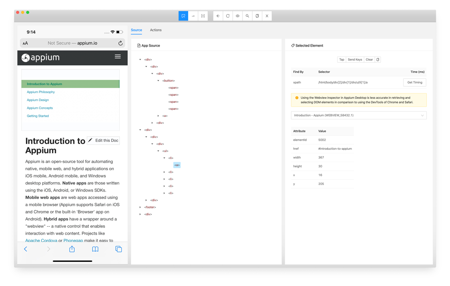
Task: Choose the Tap By Coordinates tool
Action: coord(203,16)
